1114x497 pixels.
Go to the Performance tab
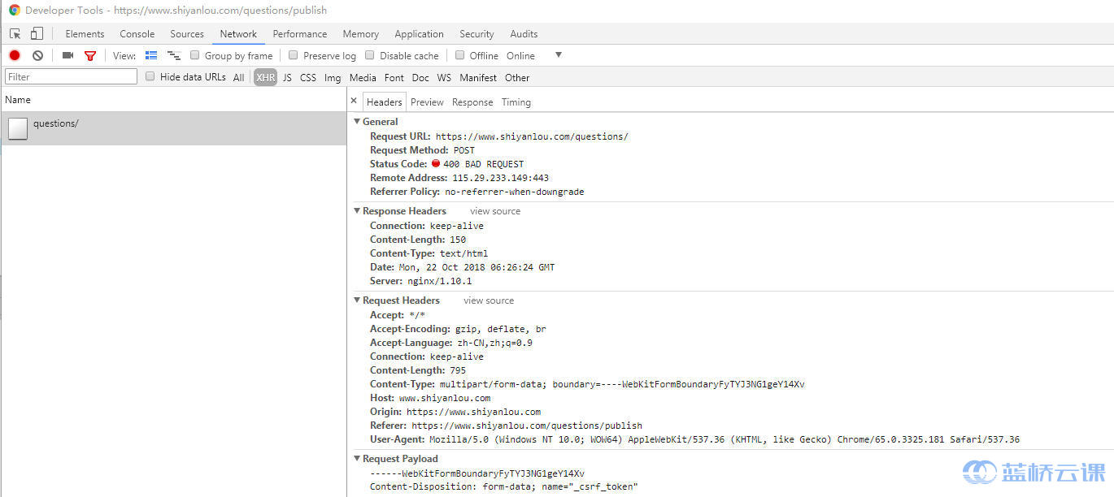tap(300, 34)
